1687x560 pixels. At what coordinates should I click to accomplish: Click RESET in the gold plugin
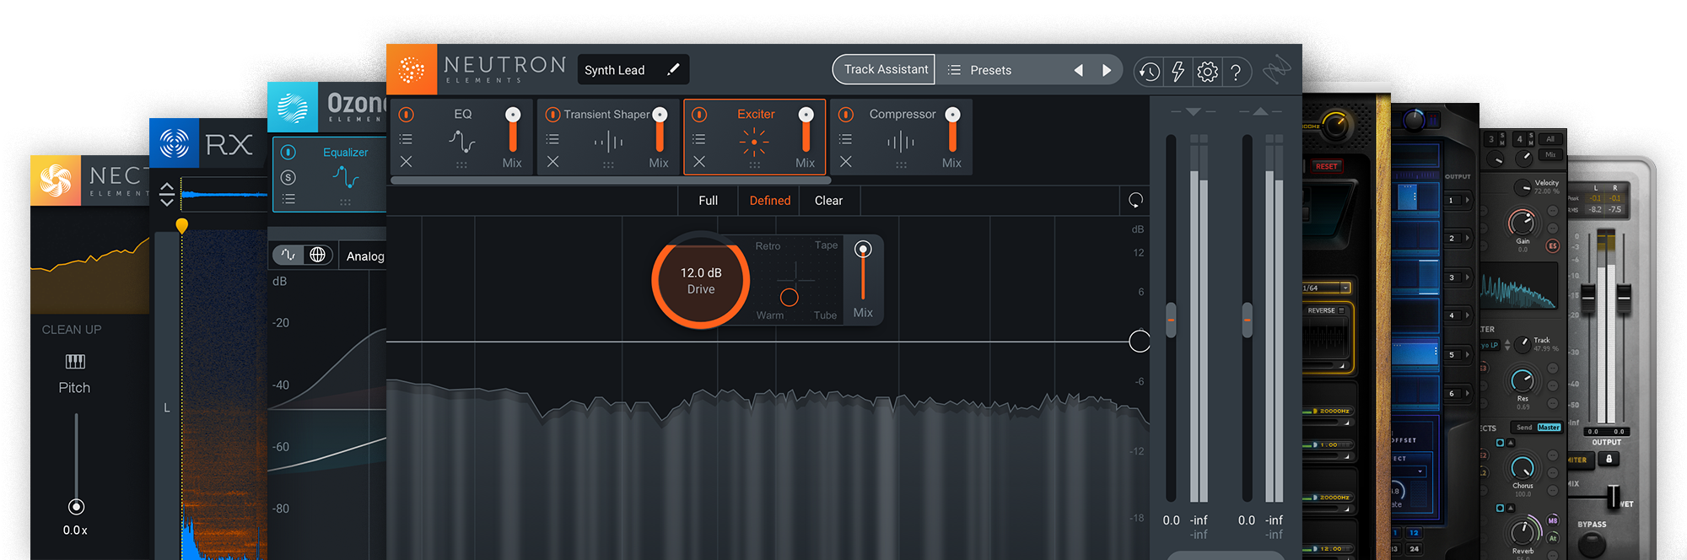1327,166
